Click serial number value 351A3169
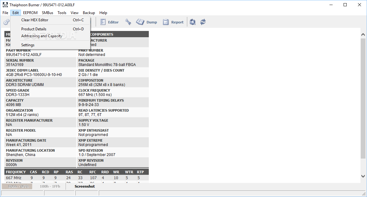The width and height of the screenshot is (367, 197). tap(14, 65)
